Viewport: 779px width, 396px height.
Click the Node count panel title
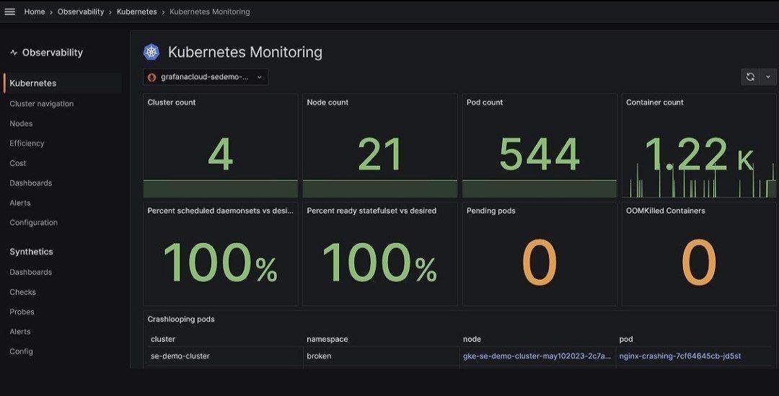tap(327, 102)
